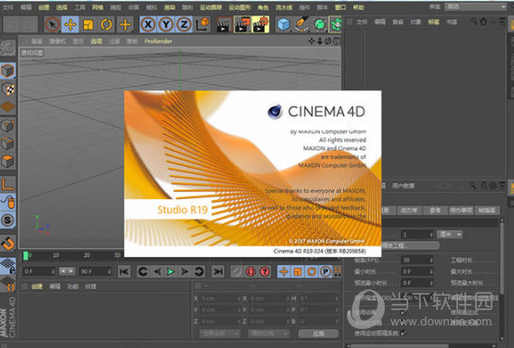This screenshot has width=514, height=348.
Task: Toggle Enable Snap magnet icon
Action: (x=8, y=243)
